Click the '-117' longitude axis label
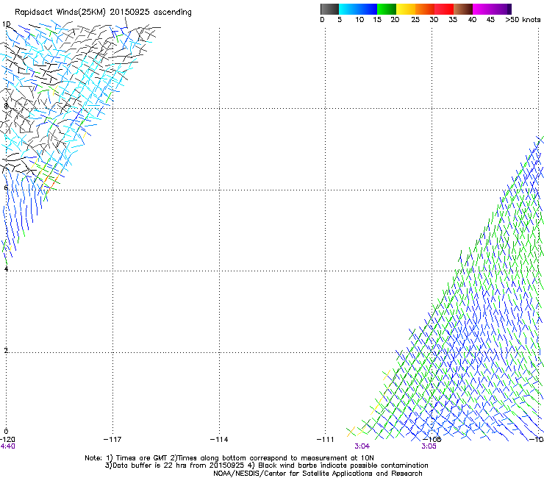Viewport: 544px width, 478px height. pyautogui.click(x=112, y=440)
